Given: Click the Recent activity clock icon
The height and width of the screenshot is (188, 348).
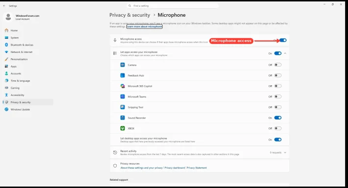Looking at the screenshot, I should [x=115, y=153].
